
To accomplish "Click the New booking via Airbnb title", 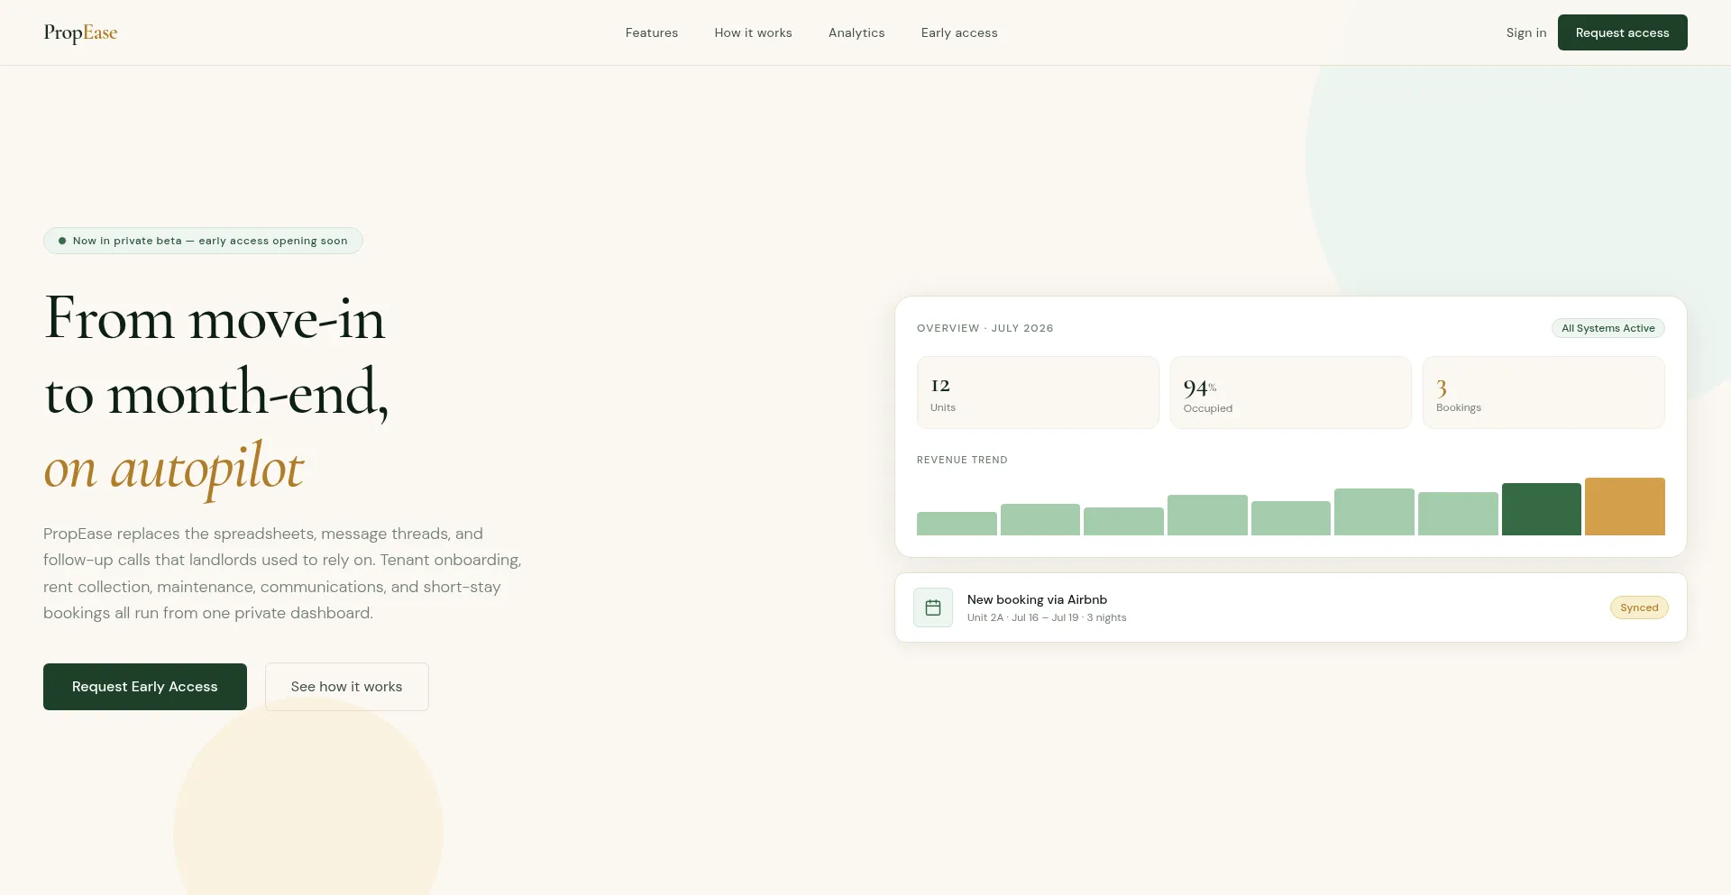I will [x=1037, y=599].
